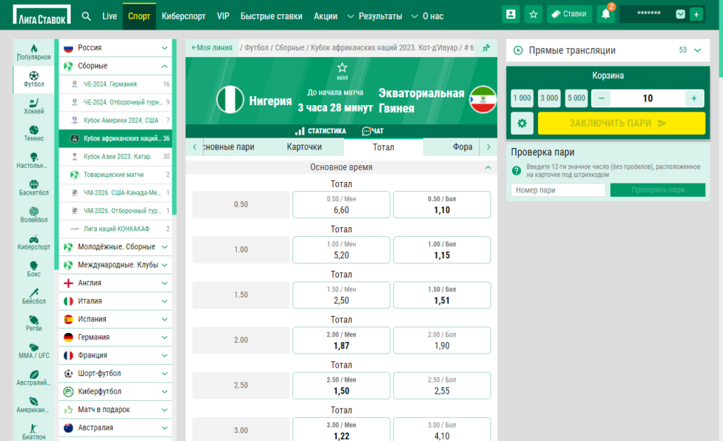Viewport: 723px width, 441px height.
Task: Open the Киберспорт top menu item
Action: click(x=184, y=16)
